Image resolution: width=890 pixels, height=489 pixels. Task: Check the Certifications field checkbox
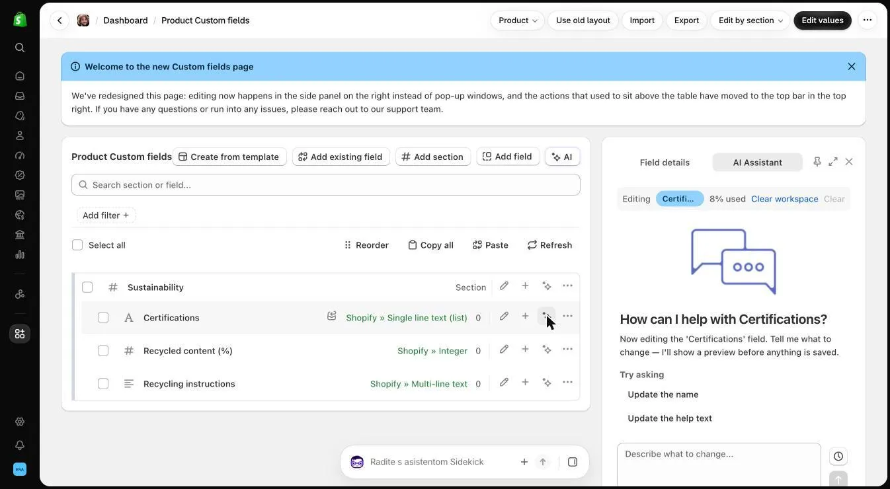click(103, 318)
